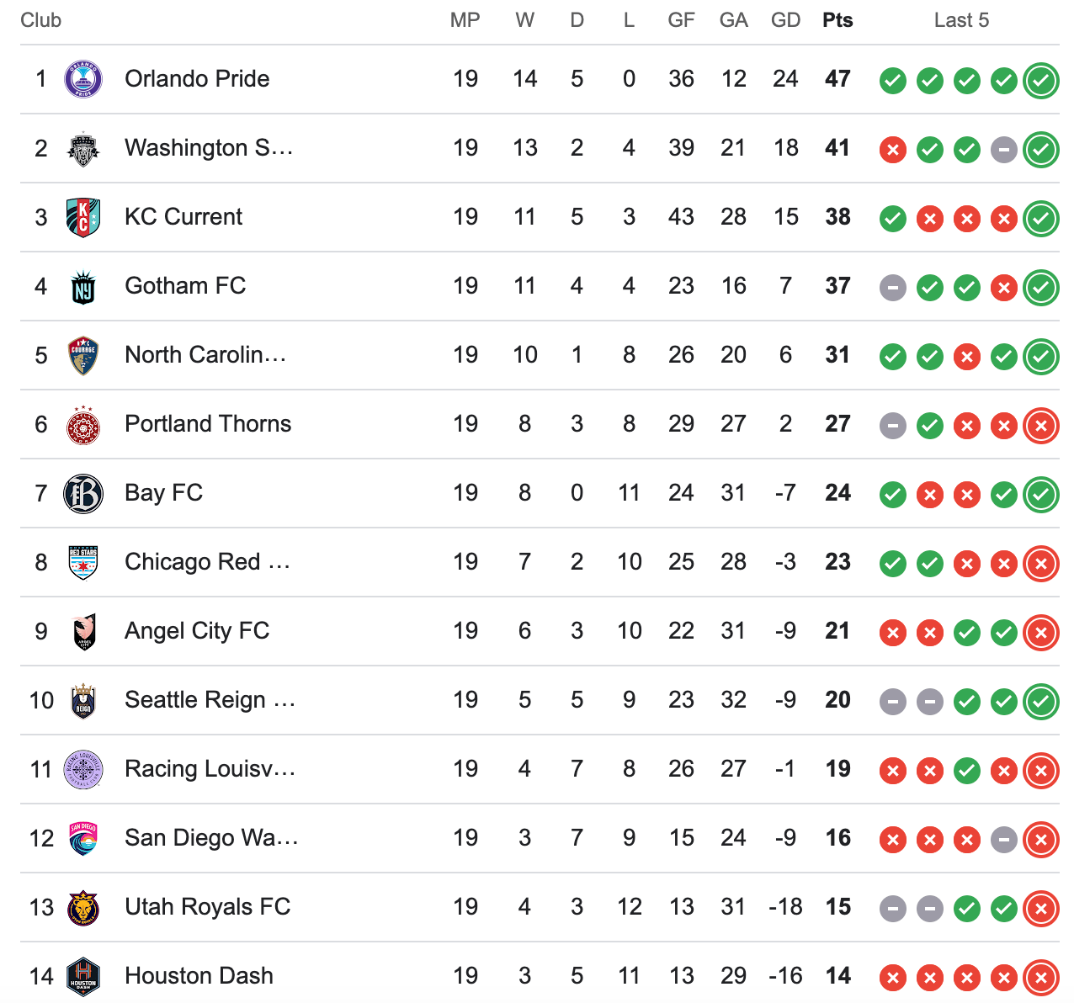This screenshot has height=1003, width=1074.
Task: Click the Last 5 column header
Action: [961, 20]
